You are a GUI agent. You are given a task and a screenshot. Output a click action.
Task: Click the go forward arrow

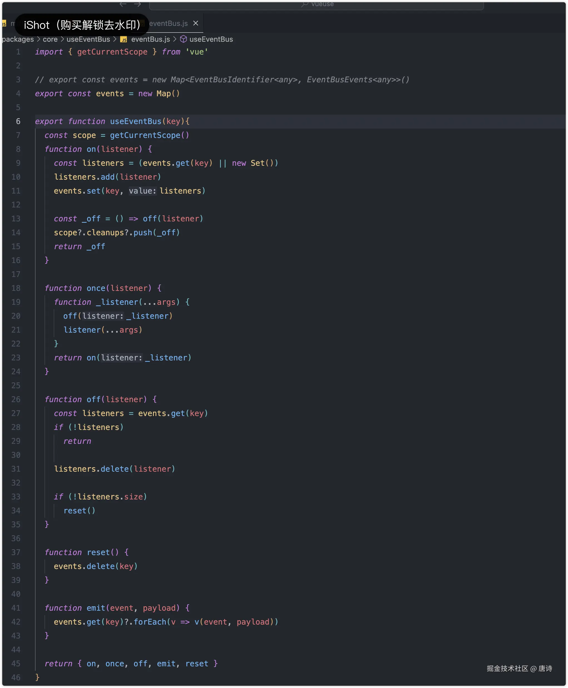[137, 4]
